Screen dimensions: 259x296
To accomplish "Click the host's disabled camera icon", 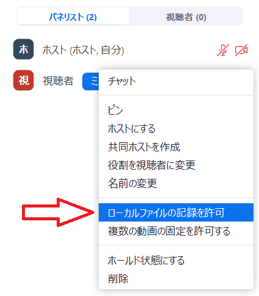I will tap(241, 50).
